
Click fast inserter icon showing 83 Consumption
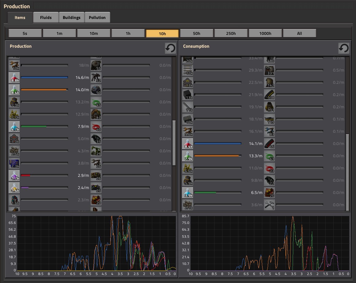[269, 132]
